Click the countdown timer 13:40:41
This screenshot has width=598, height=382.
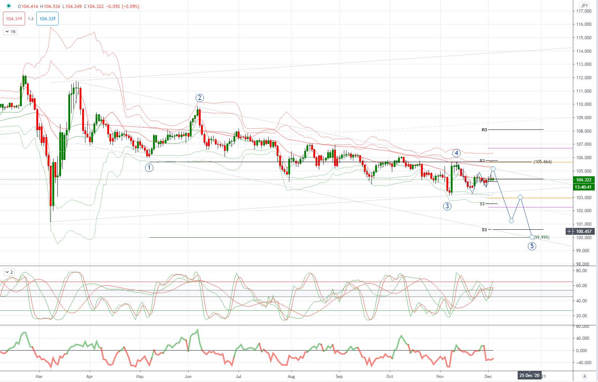click(x=584, y=187)
